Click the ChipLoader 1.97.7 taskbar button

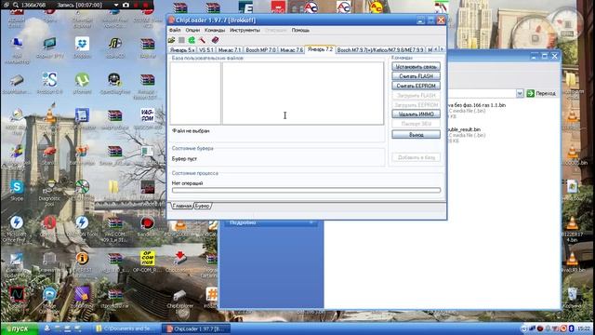click(x=196, y=328)
